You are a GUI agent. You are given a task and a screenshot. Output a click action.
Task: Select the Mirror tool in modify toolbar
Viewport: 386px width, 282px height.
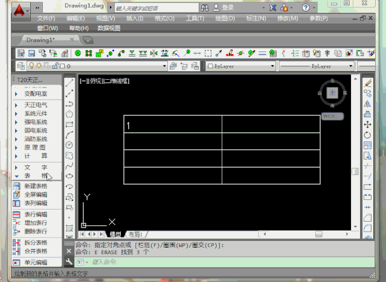click(x=367, y=104)
